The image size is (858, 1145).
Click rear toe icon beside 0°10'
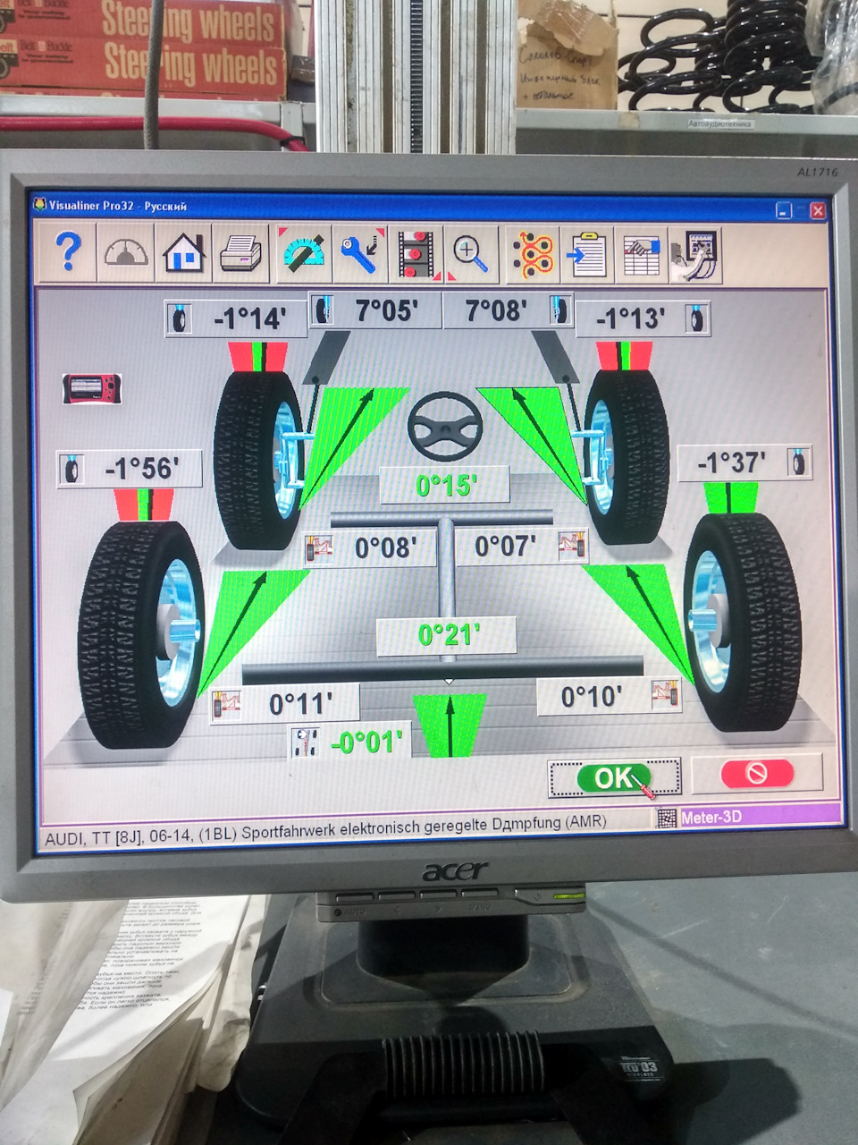tap(666, 695)
